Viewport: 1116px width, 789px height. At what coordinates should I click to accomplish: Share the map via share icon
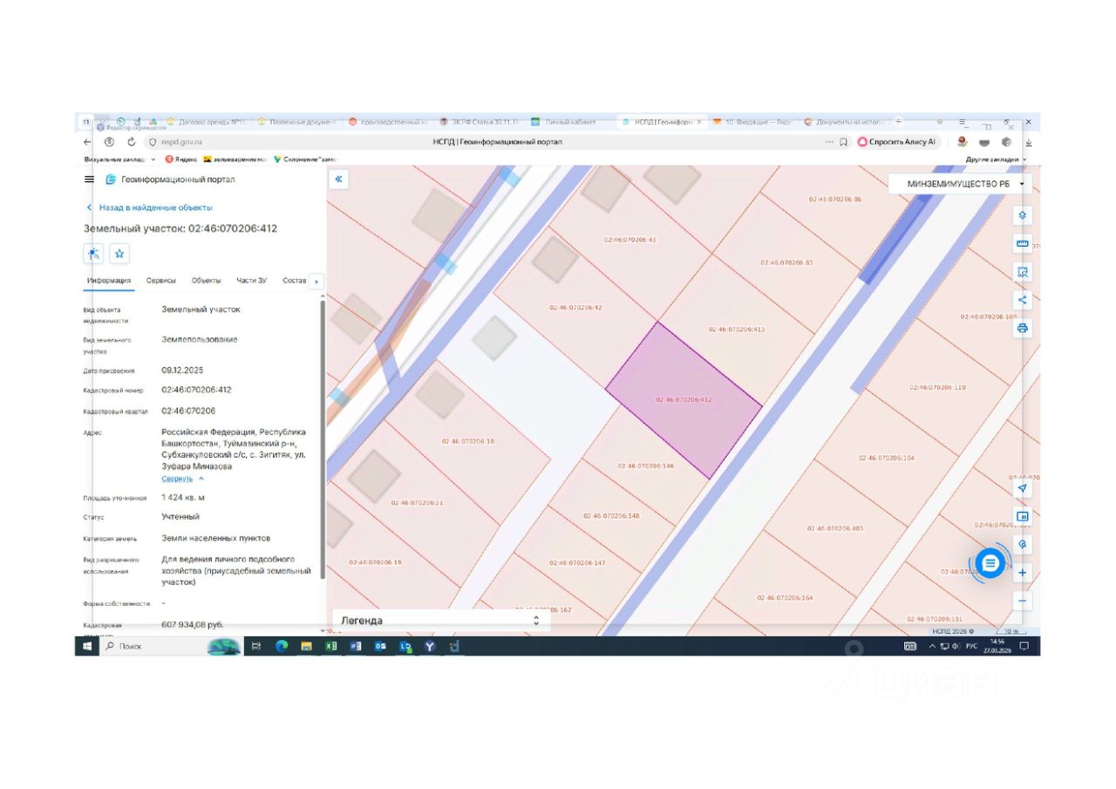1023,300
